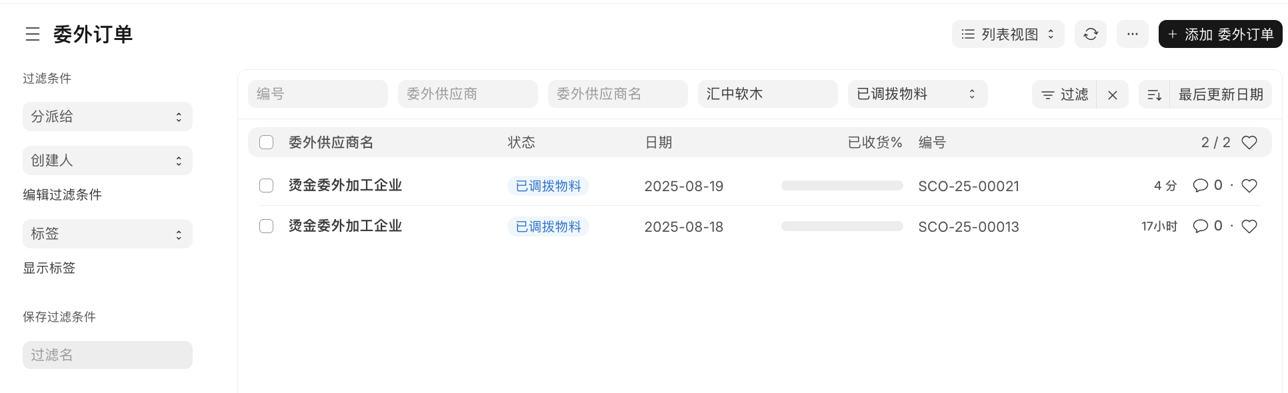Click the header heart icon

click(1249, 143)
